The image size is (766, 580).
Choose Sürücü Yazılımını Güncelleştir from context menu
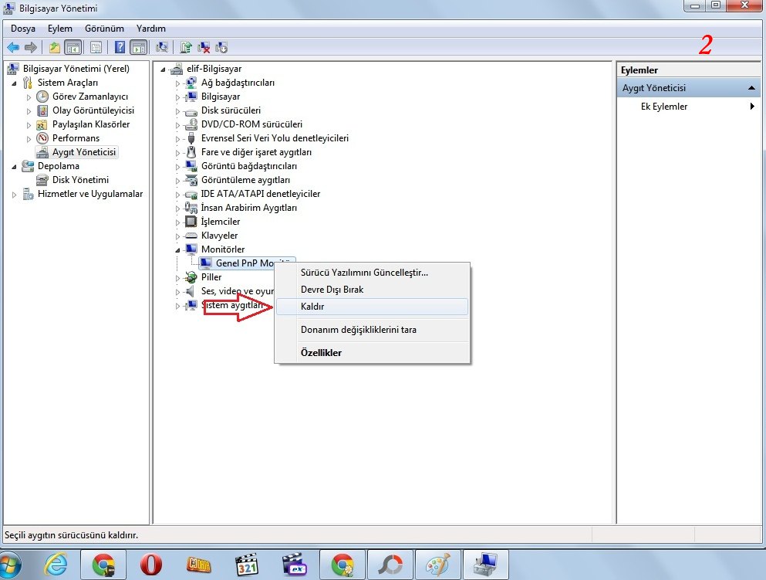click(372, 273)
